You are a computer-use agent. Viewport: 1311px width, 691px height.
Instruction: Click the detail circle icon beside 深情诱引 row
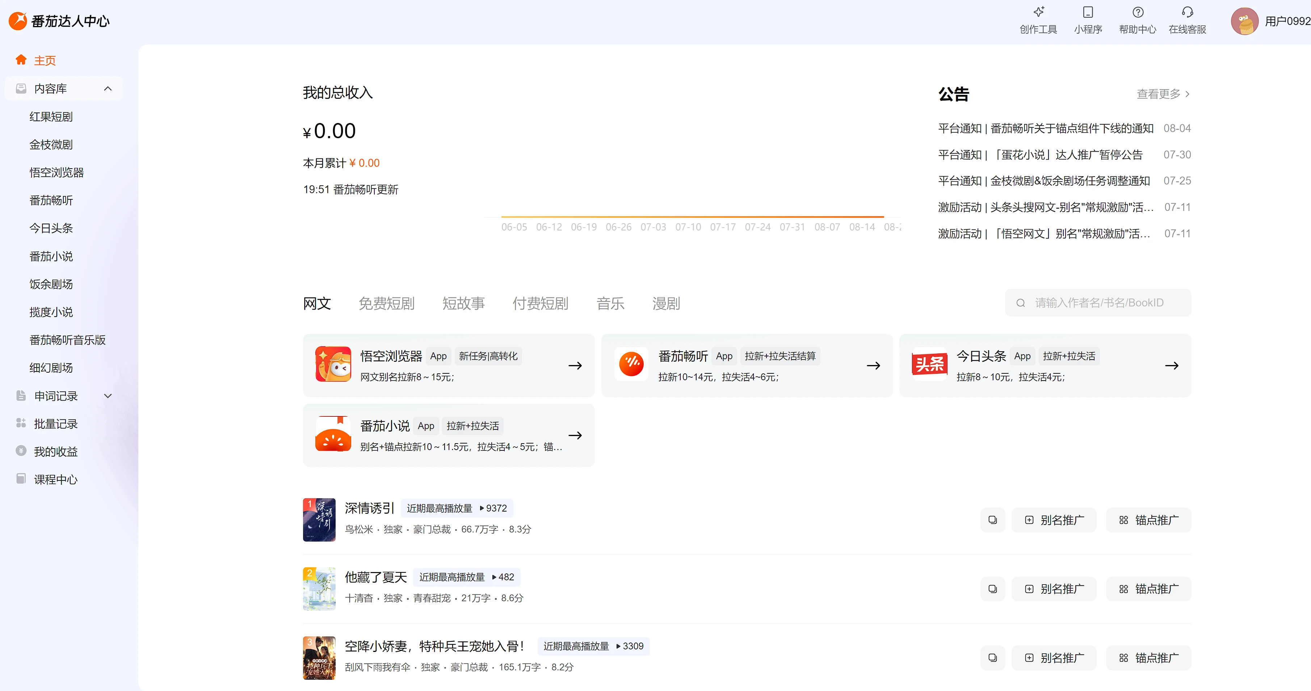(x=992, y=520)
